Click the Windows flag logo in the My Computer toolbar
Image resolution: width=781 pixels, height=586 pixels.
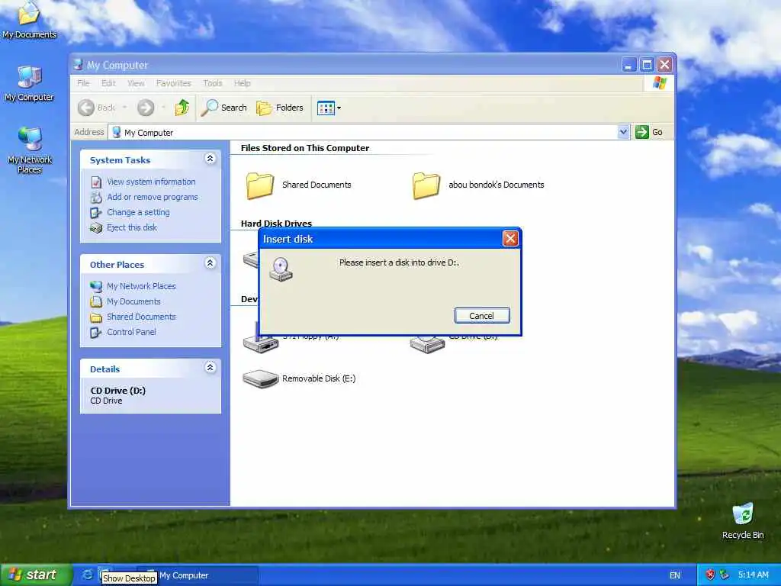pos(660,83)
